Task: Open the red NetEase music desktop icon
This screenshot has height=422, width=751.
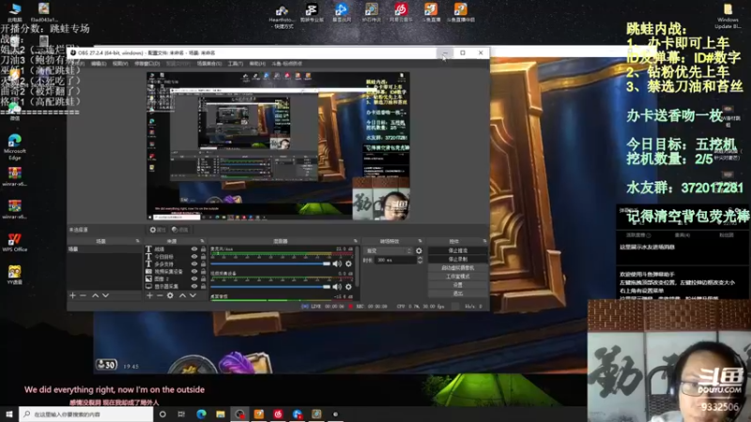Action: tap(401, 12)
